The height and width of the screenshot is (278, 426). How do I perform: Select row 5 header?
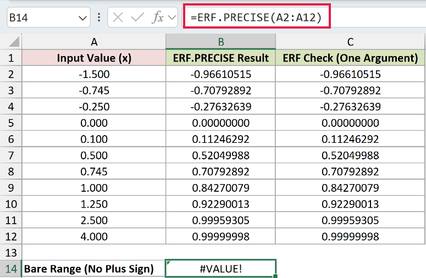[11, 123]
